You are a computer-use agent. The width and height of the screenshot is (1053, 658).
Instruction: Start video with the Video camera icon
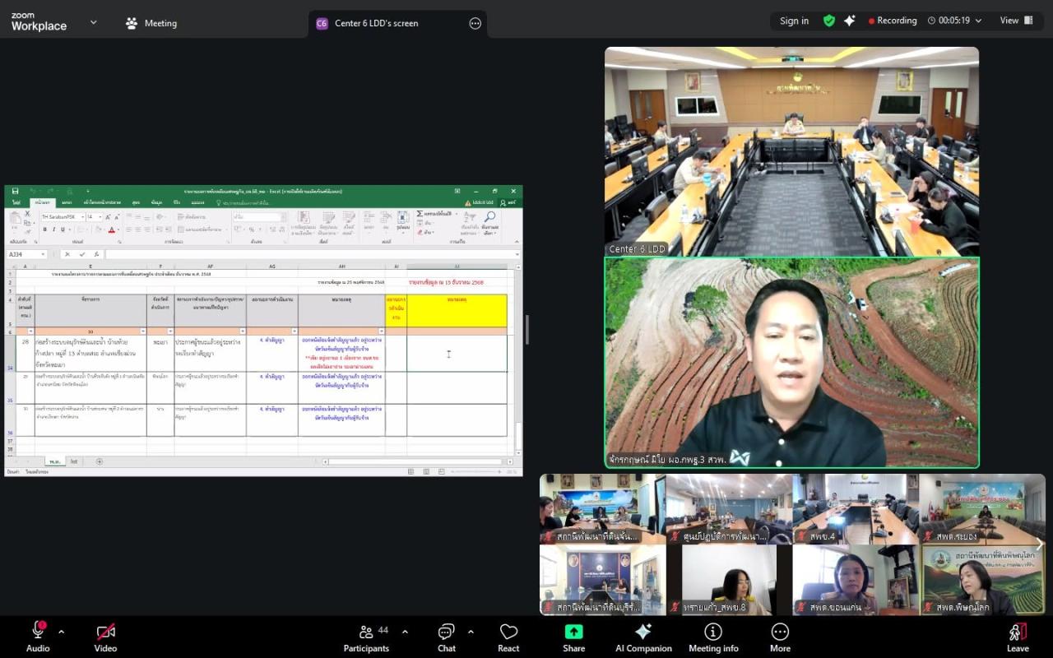pyautogui.click(x=105, y=631)
